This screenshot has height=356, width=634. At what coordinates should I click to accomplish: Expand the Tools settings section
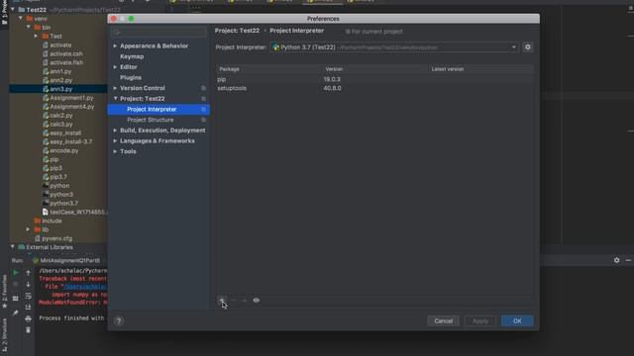[x=115, y=151]
